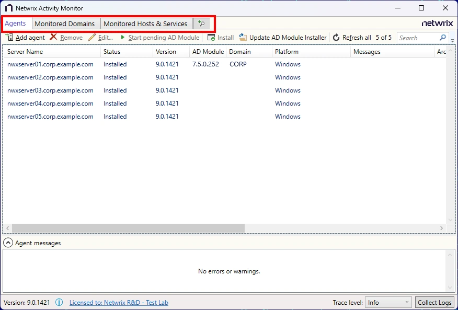458x310 pixels.
Task: Open the Licensed to Netwrix R&D link
Action: pos(119,302)
